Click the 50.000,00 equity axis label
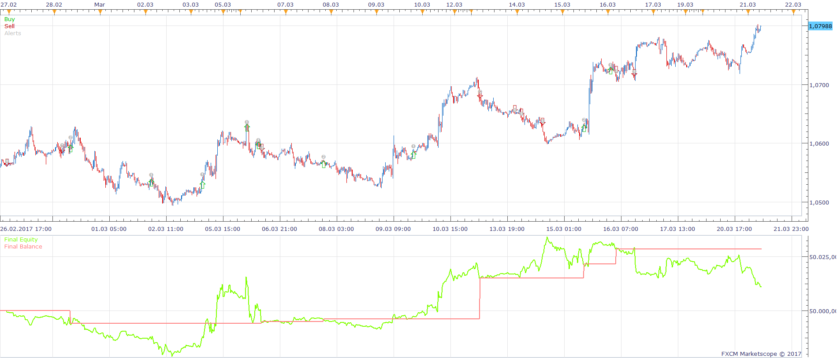837x358 pixels. click(x=823, y=311)
